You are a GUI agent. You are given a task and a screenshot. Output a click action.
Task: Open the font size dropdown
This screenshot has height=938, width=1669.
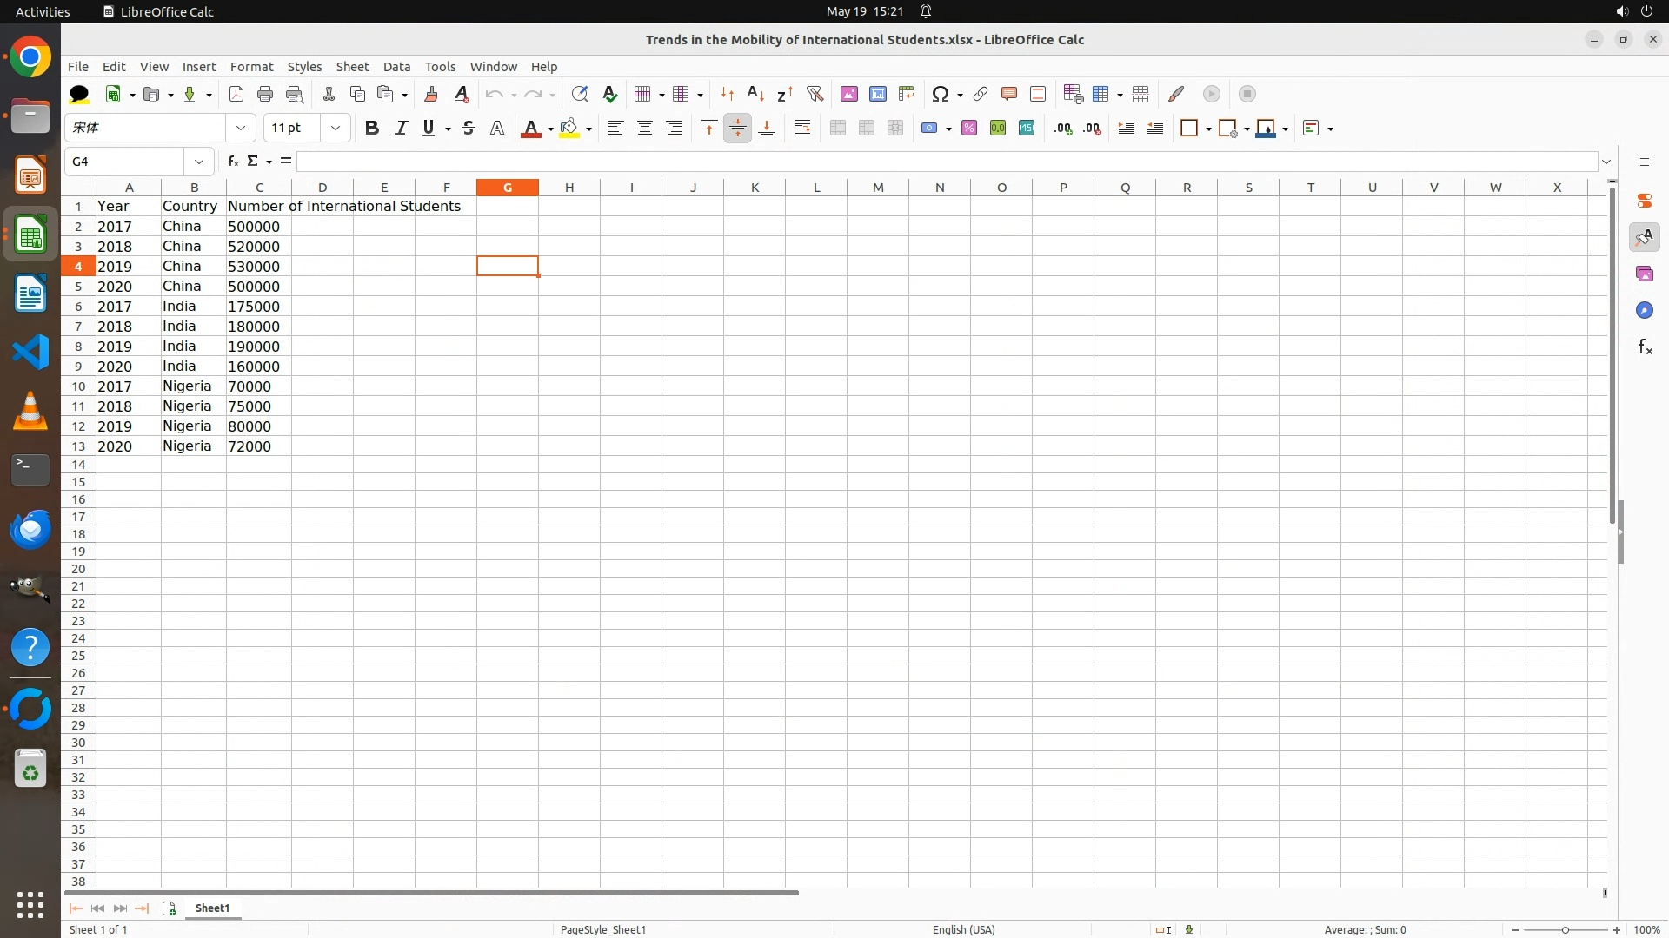tap(336, 129)
